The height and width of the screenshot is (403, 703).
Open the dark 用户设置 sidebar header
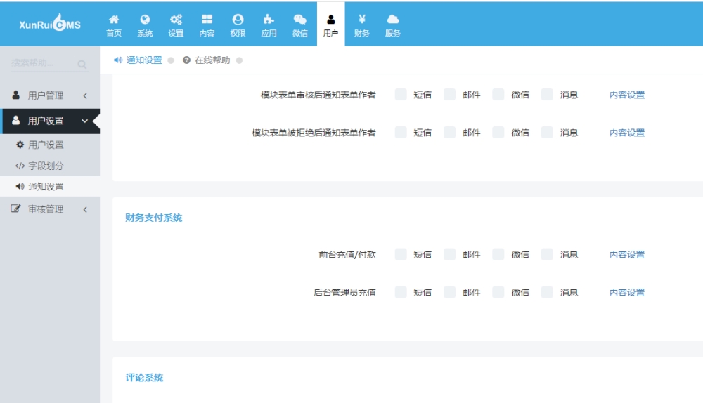point(50,121)
